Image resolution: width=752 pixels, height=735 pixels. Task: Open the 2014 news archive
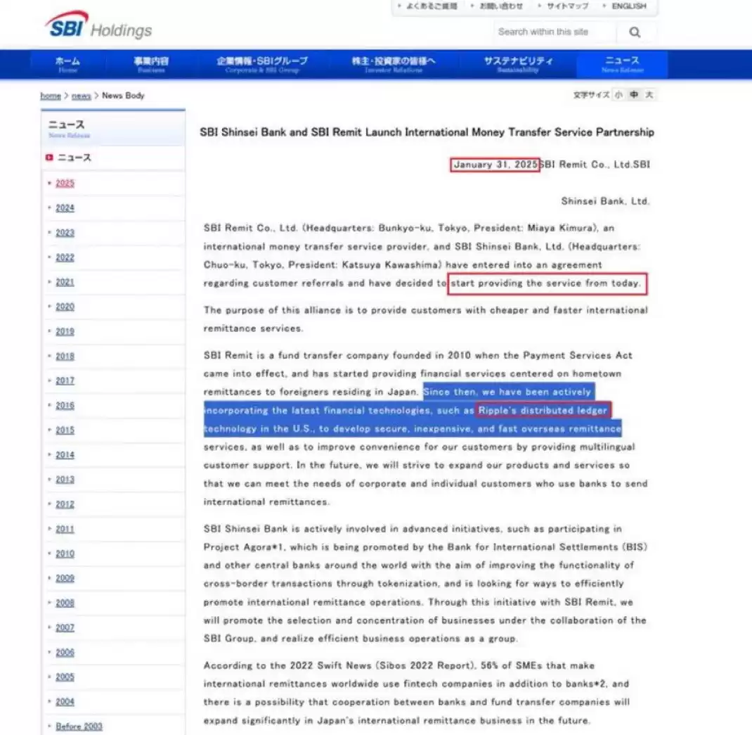[65, 454]
